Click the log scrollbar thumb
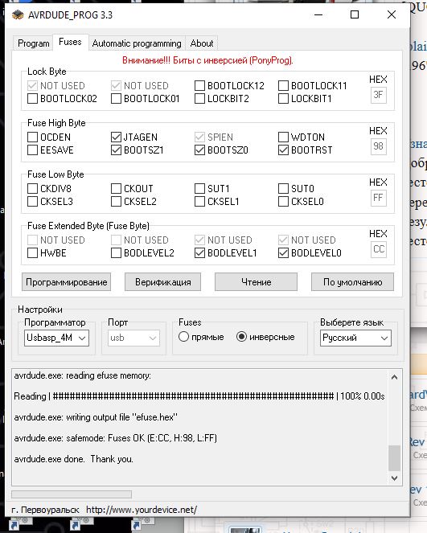427x533 pixels. 394,458
